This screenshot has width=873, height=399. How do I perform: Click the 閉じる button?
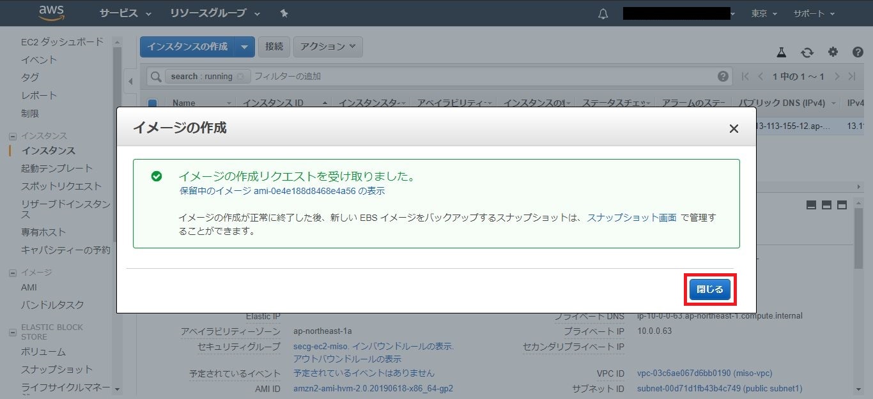pos(710,290)
